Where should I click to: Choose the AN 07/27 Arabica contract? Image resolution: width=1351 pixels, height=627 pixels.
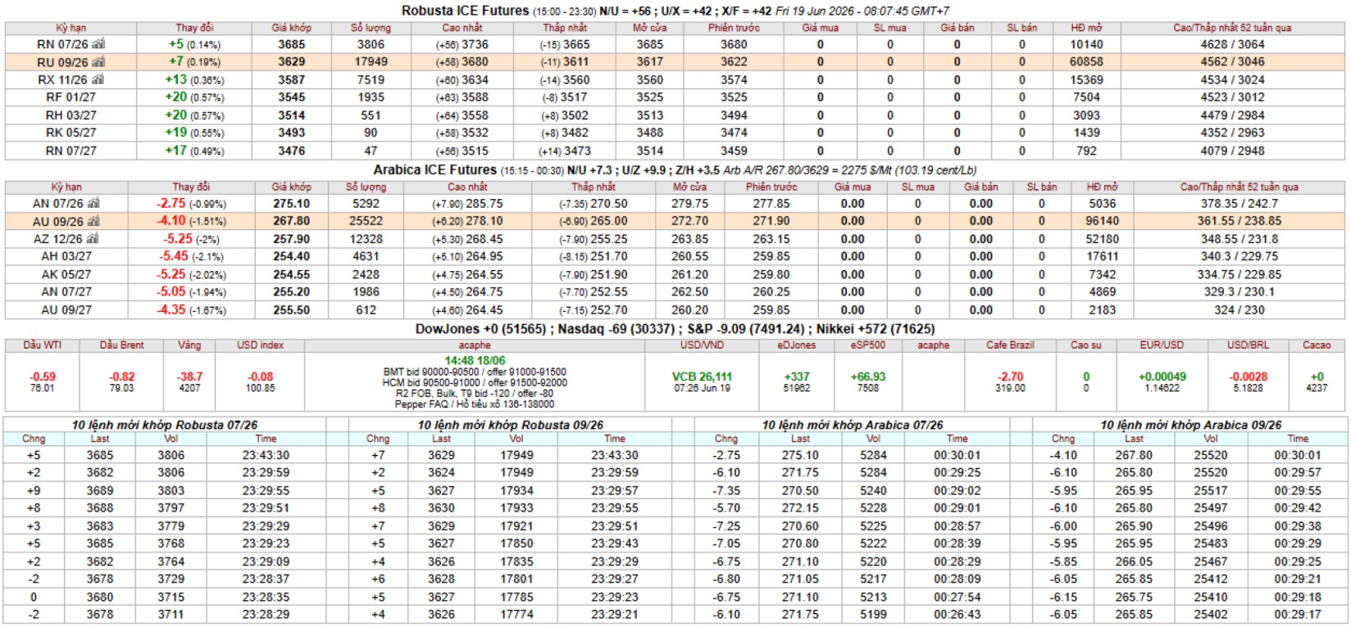pyautogui.click(x=66, y=292)
